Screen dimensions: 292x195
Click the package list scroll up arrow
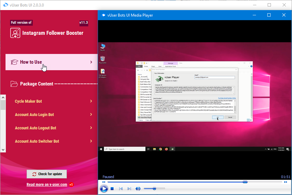(x=3, y=97)
